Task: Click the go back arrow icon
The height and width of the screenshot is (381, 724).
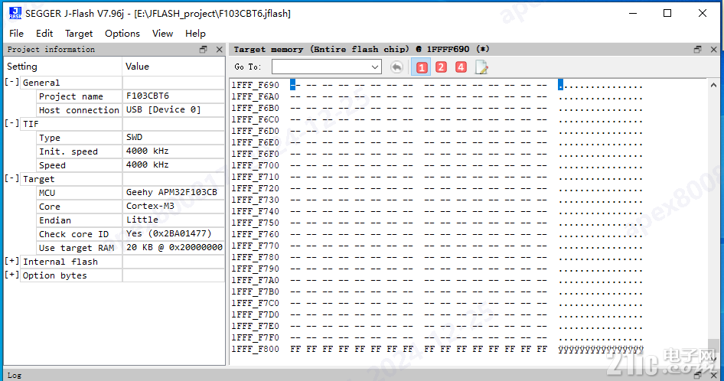Action: [396, 67]
